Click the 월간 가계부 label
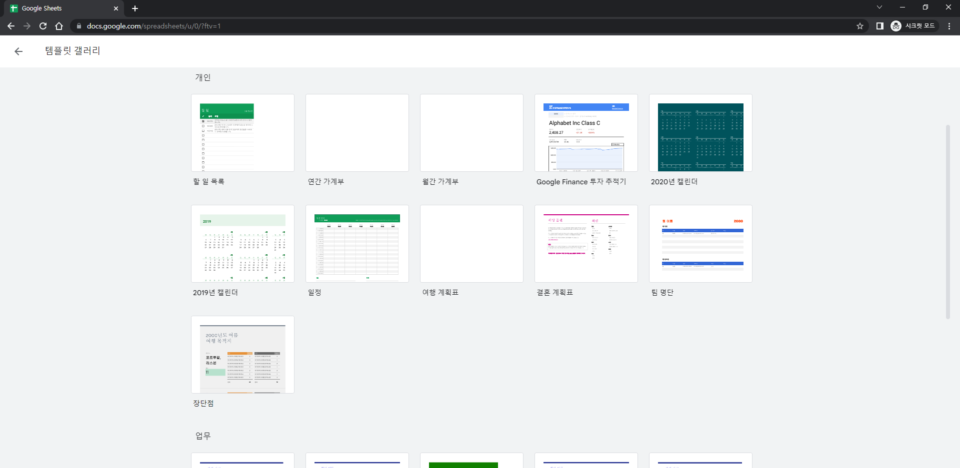Image resolution: width=960 pixels, height=468 pixels. pos(440,182)
